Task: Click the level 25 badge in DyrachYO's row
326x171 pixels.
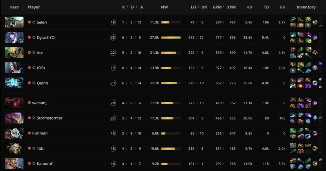Action: click(x=113, y=38)
